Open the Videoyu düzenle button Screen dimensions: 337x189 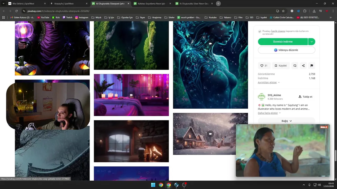[286, 50]
